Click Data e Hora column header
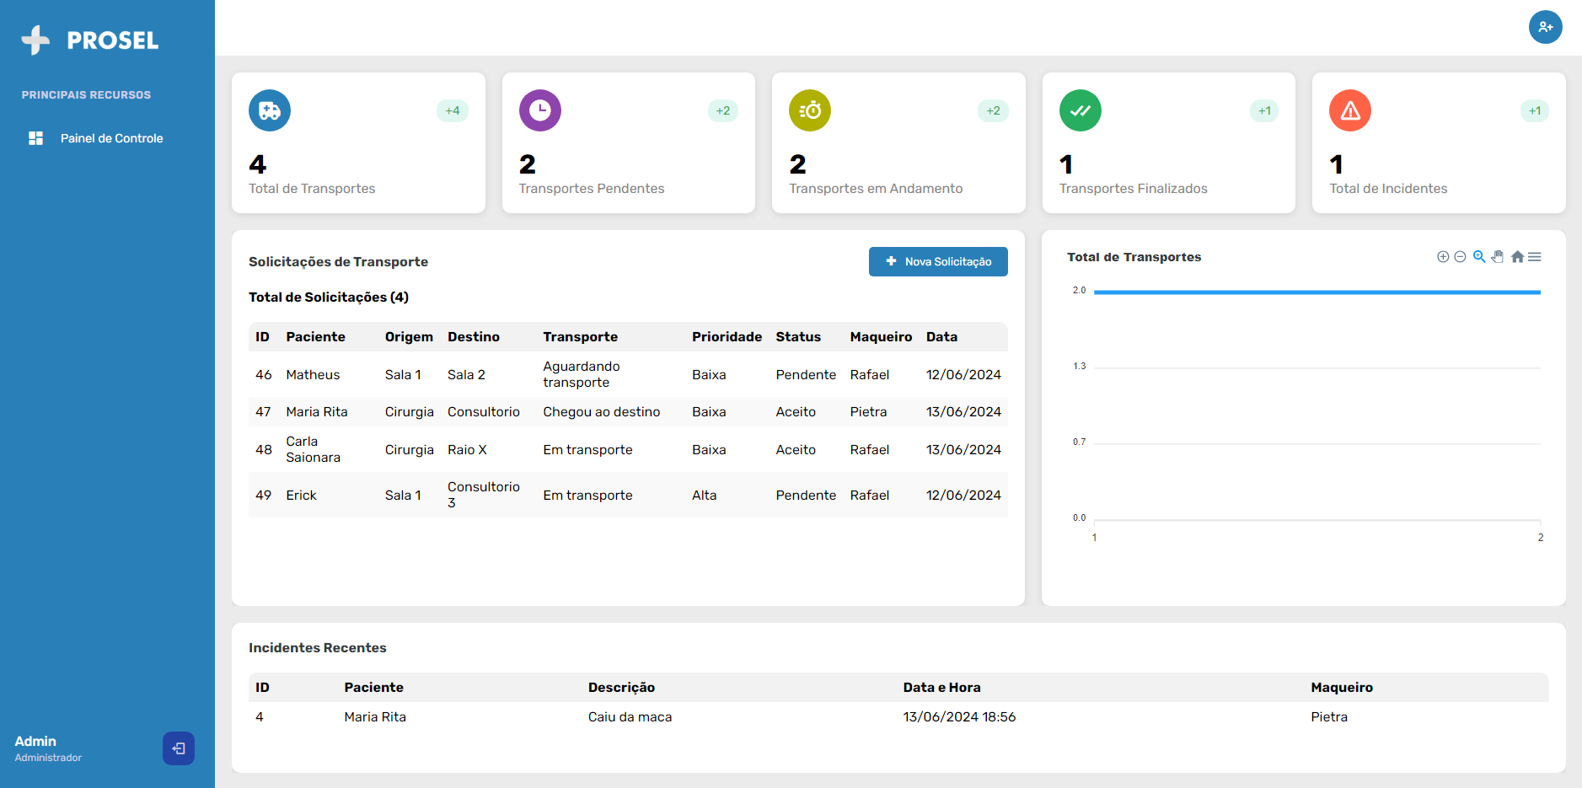Screen dimensions: 1582x788 (x=941, y=688)
